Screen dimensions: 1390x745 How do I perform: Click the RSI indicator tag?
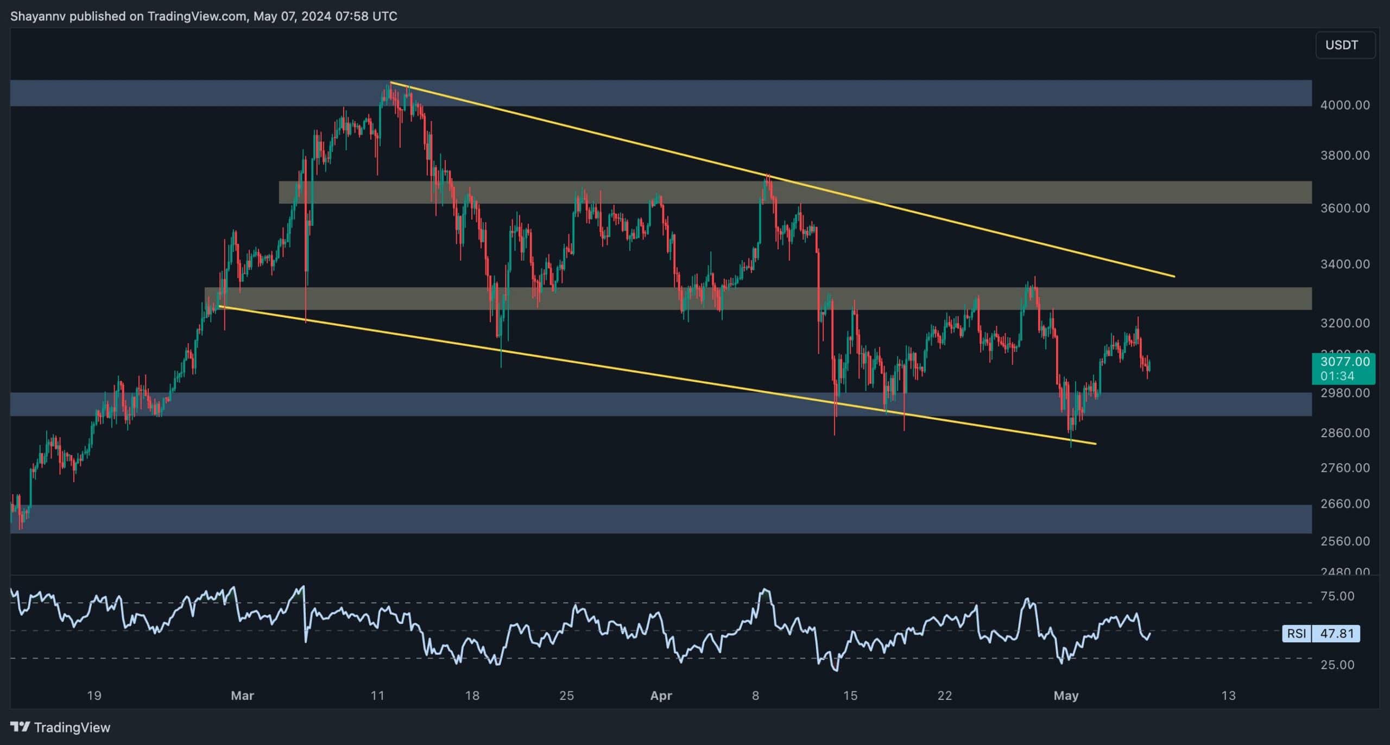pyautogui.click(x=1297, y=634)
